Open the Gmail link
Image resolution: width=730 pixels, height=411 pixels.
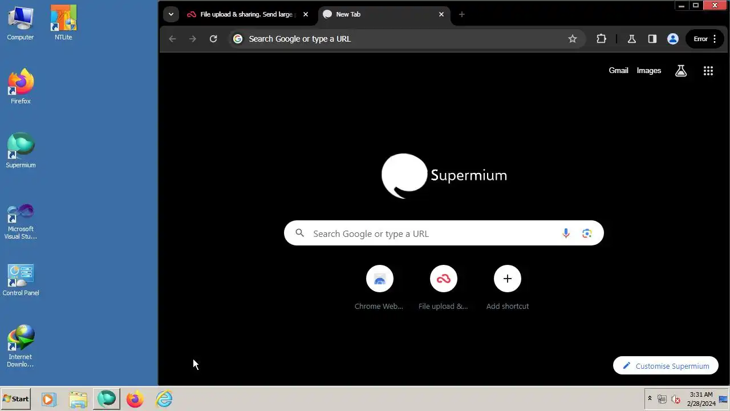click(618, 71)
